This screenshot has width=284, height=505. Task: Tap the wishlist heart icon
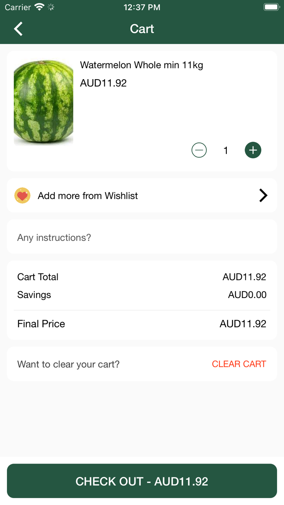22,196
